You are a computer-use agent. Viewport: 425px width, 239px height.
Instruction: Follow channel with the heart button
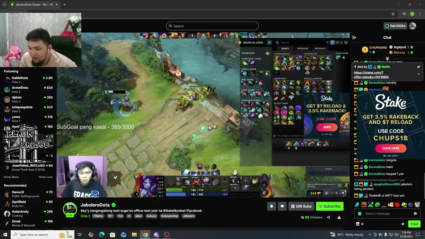(282, 206)
